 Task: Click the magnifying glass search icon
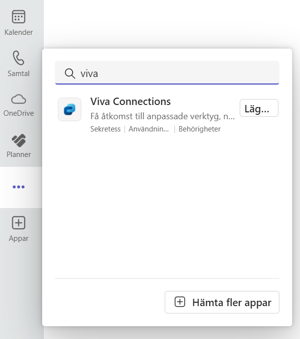70,74
